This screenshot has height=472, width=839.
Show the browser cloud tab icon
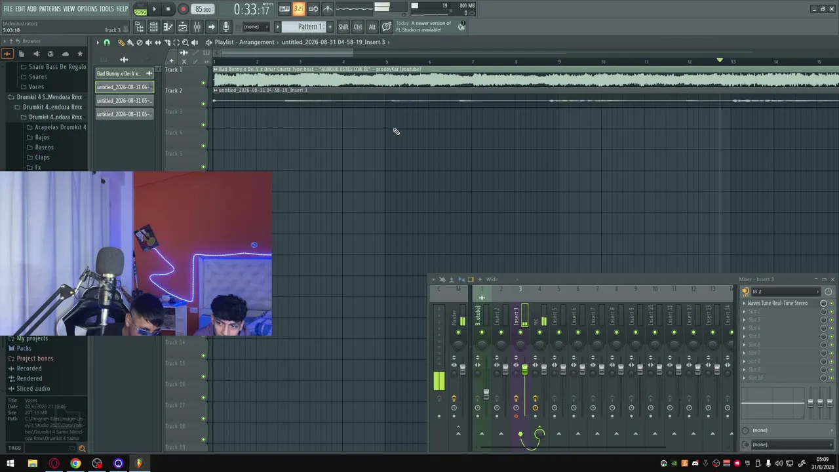[x=65, y=54]
